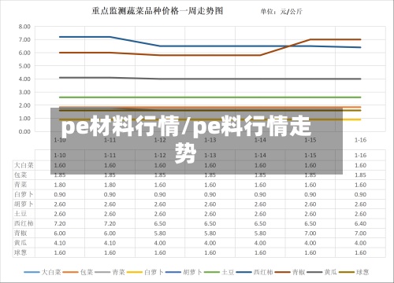Select the 土豆 row header in the table

pyautogui.click(x=20, y=214)
